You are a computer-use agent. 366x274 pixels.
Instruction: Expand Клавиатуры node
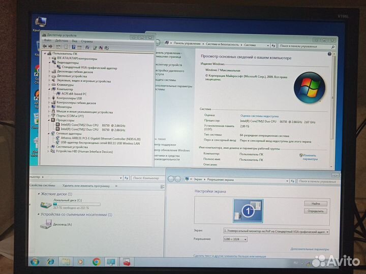coord(49,85)
